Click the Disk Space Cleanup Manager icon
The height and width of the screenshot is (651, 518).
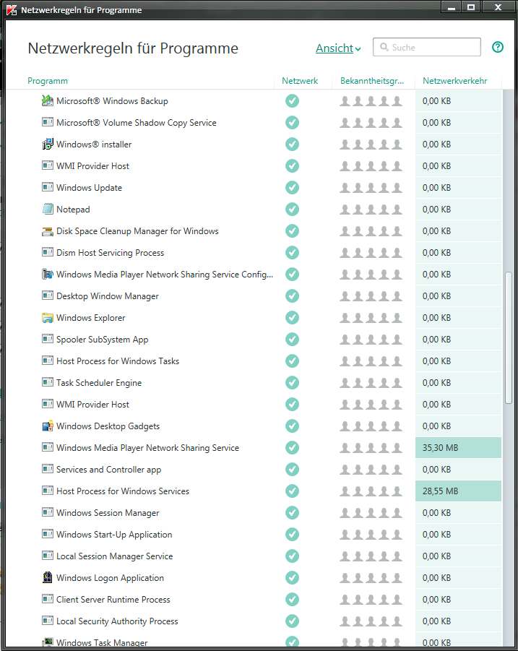pyautogui.click(x=47, y=230)
